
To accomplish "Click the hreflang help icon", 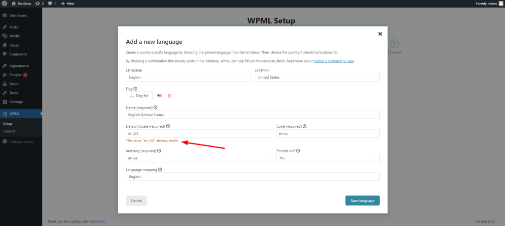I will coord(159,150).
